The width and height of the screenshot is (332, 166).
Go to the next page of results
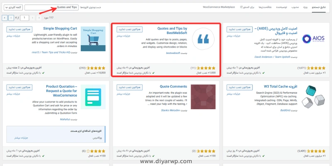pyautogui.click(x=11, y=18)
